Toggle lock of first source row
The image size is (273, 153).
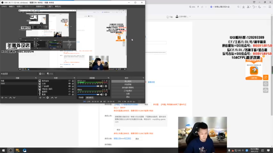(x=73, y=81)
